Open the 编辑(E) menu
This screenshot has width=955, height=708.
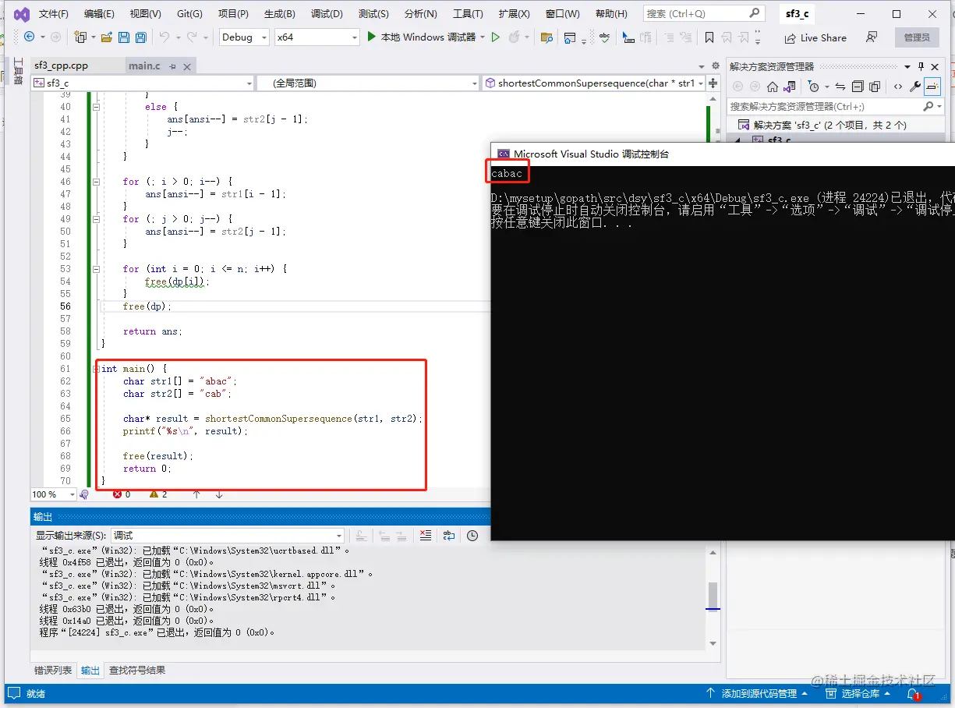99,13
